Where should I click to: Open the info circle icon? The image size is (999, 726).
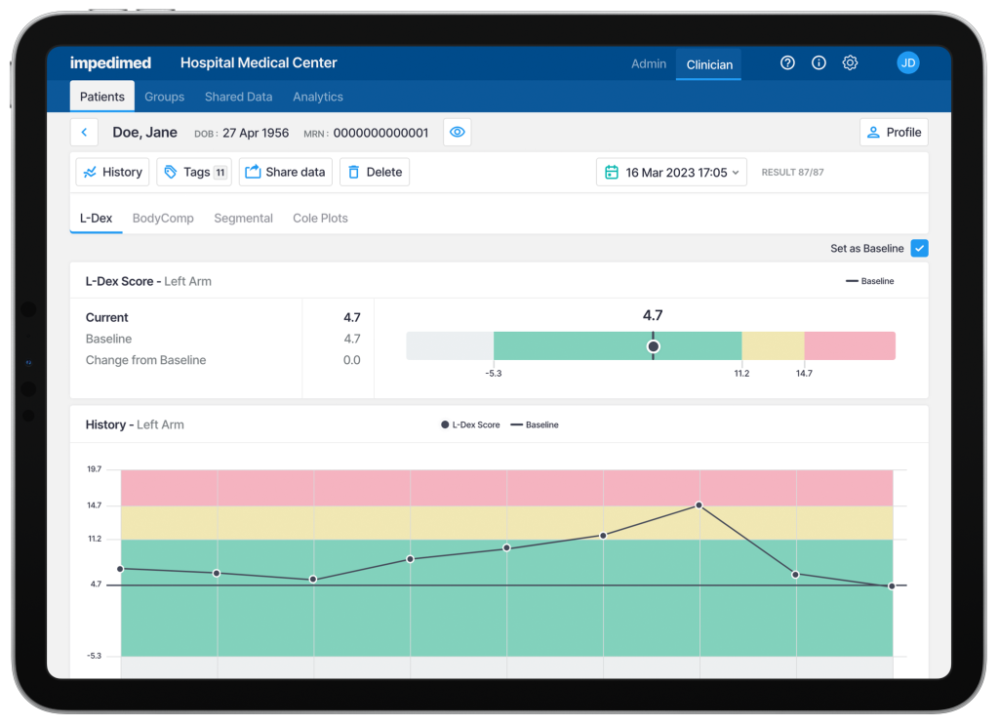pyautogui.click(x=819, y=62)
